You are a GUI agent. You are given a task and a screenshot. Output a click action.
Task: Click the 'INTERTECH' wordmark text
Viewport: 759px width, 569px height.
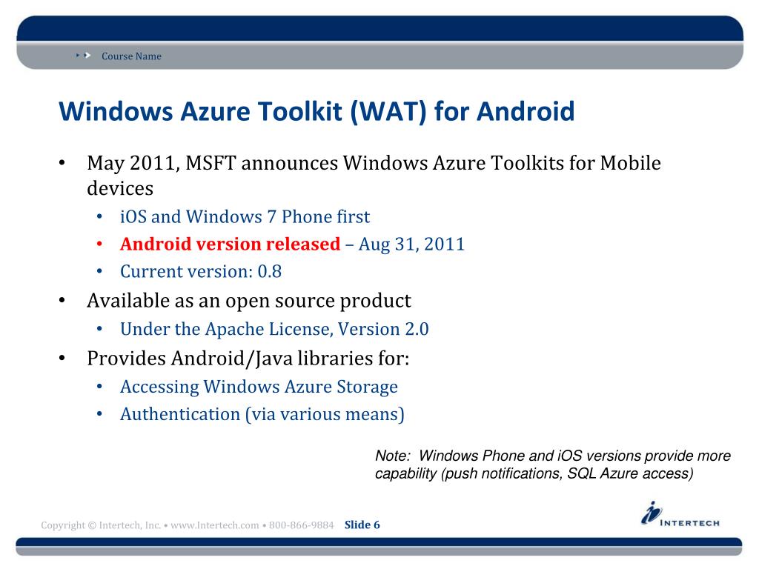(690, 523)
